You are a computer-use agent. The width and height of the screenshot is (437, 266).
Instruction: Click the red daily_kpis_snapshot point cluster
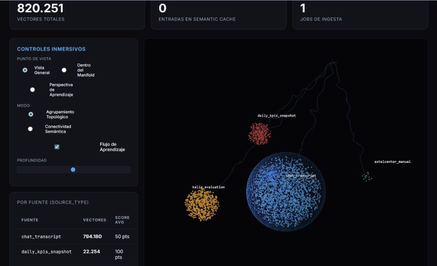click(x=259, y=133)
